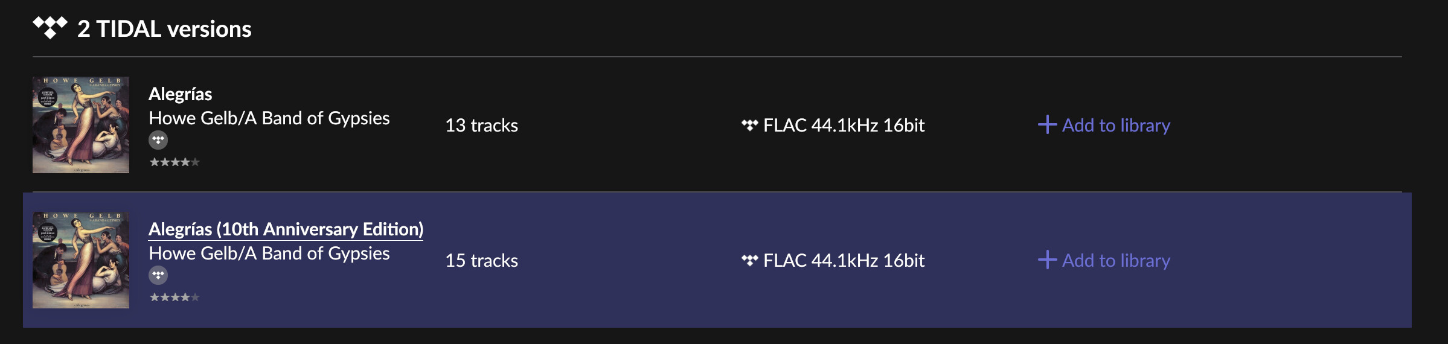Click the round TIDAL badge under the first Alegrías album

click(158, 140)
